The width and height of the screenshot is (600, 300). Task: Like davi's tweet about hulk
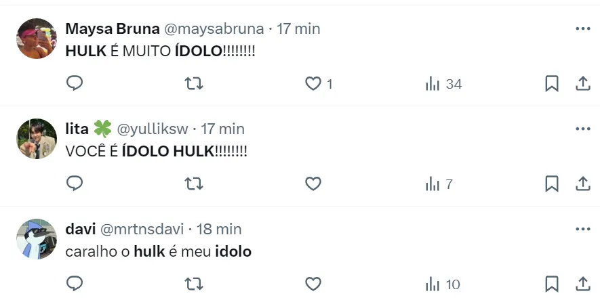coord(313,283)
